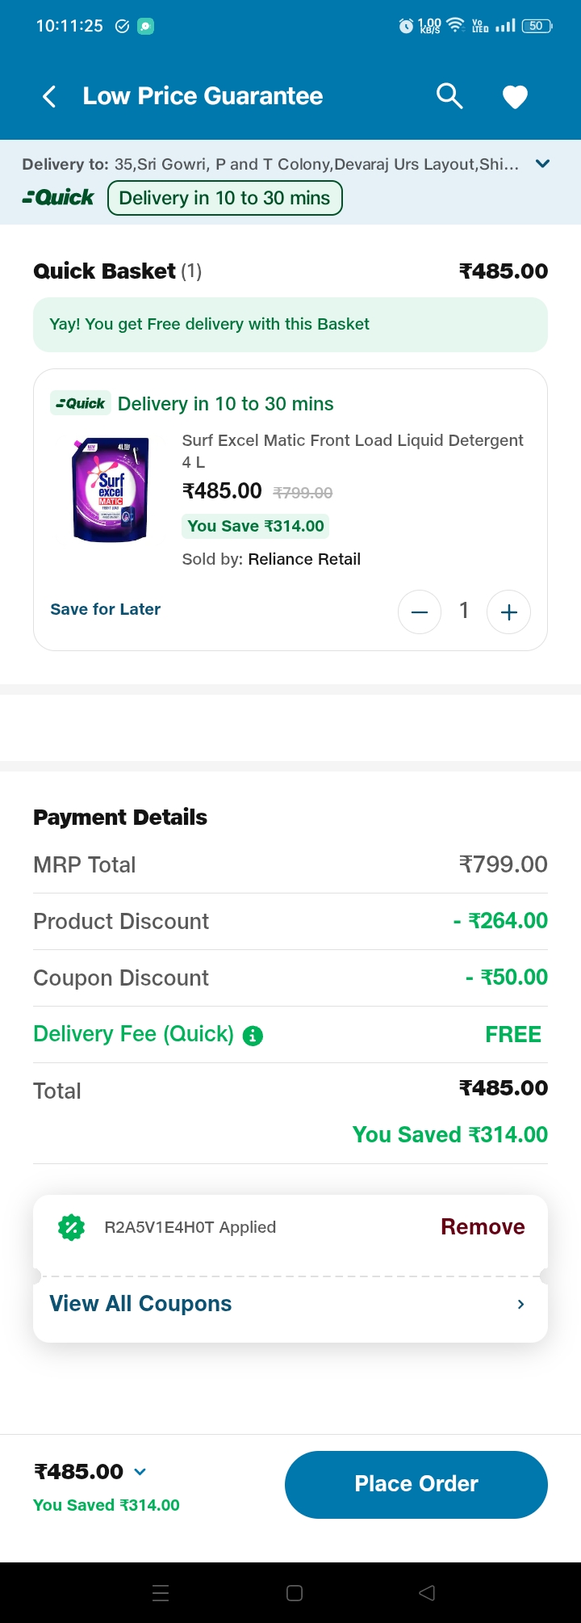
Task: Tap the Quick logo in delivery bar
Action: (59, 197)
